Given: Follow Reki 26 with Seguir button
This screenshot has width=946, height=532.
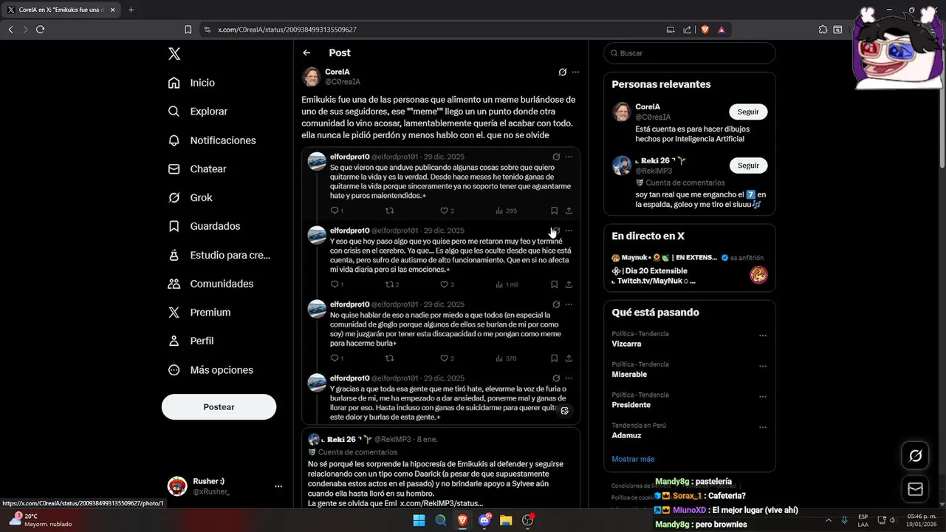Looking at the screenshot, I should coord(748,166).
